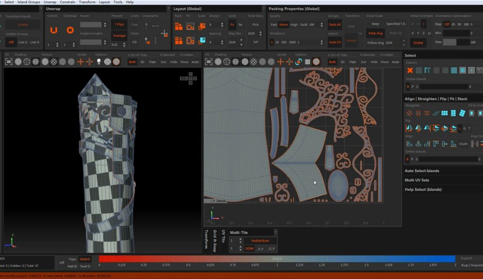
Task: Click the Global orientation button
Action: click(x=418, y=43)
